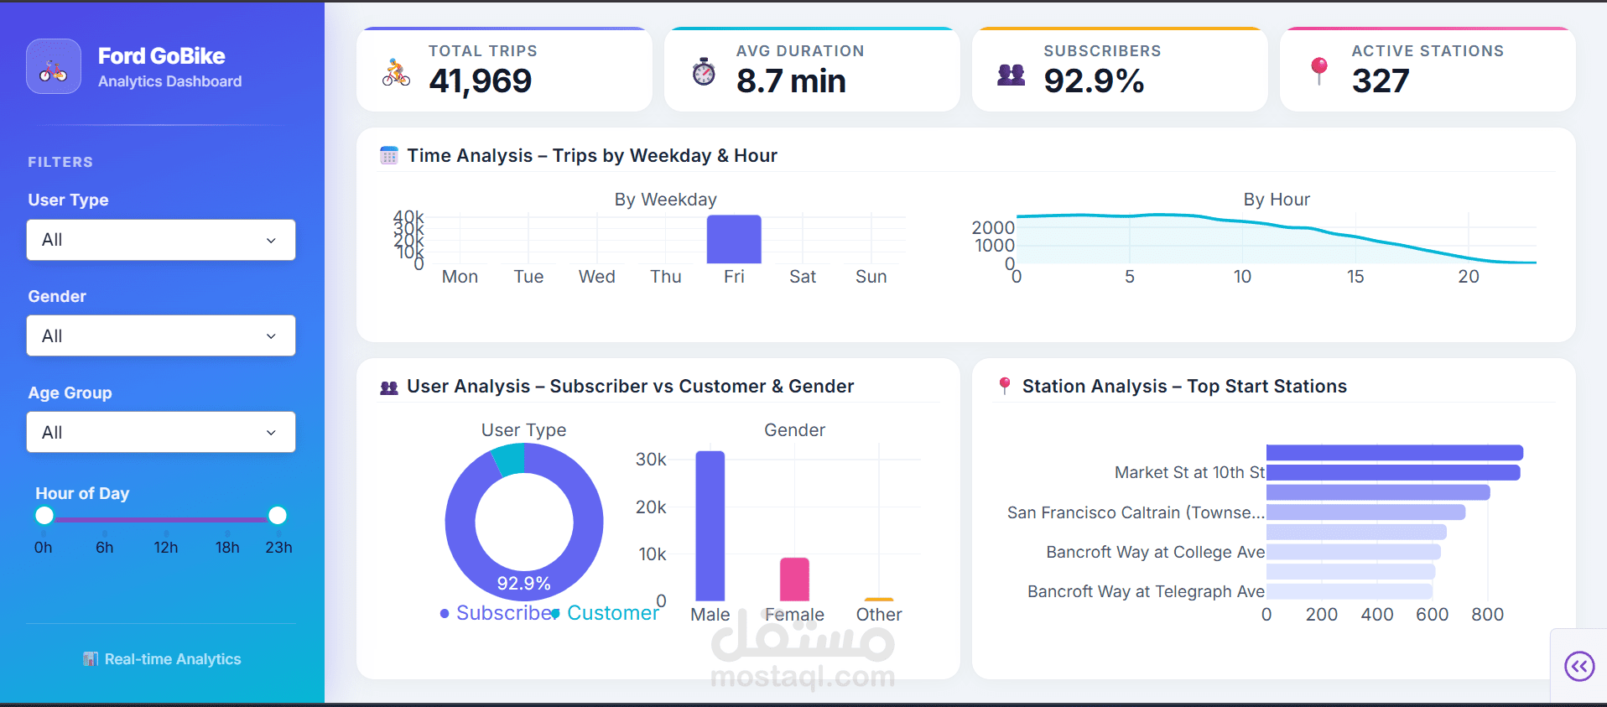The width and height of the screenshot is (1607, 707).
Task: Click the users icon beside User Analysis title
Action: point(389,387)
